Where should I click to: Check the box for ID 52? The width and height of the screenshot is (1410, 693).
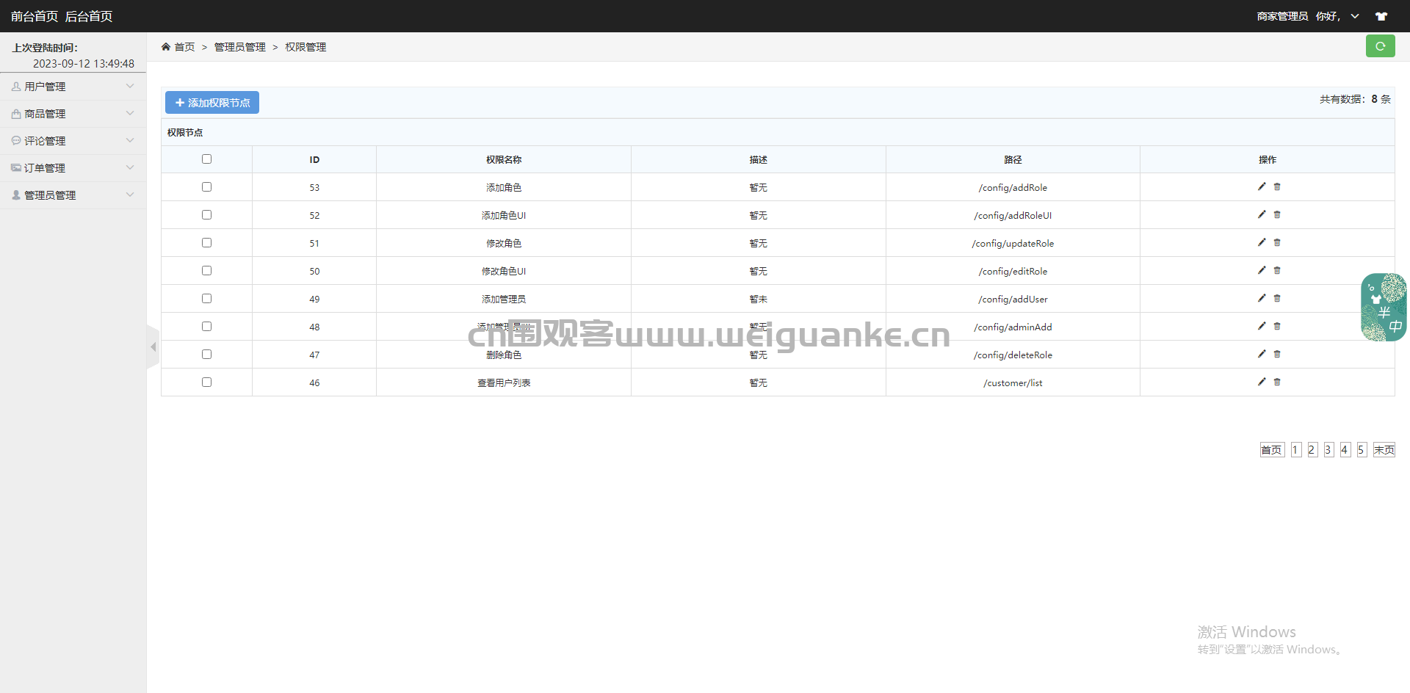(x=206, y=215)
